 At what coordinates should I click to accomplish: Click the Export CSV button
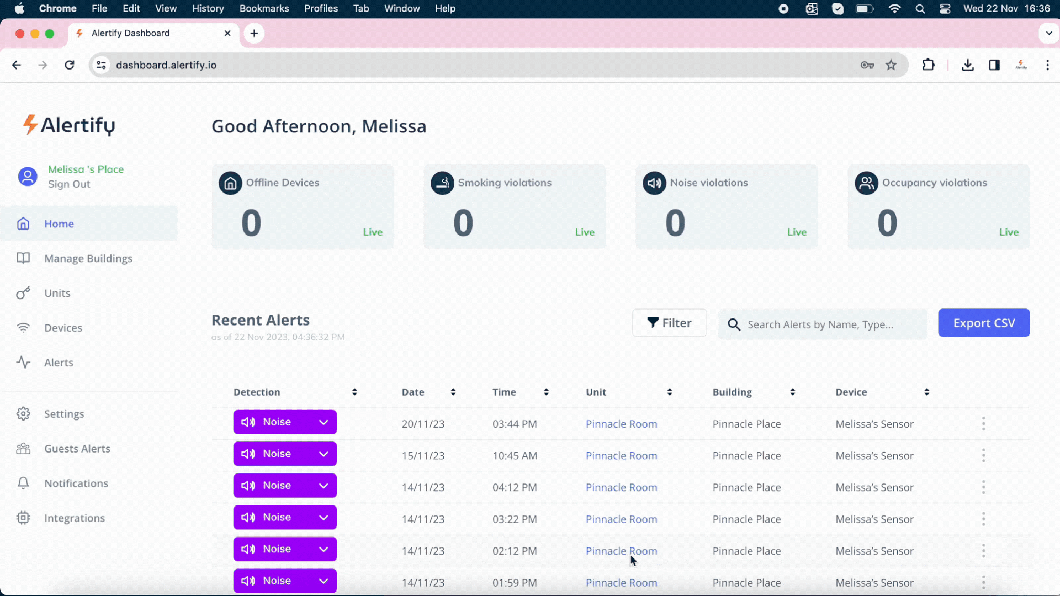coord(983,323)
